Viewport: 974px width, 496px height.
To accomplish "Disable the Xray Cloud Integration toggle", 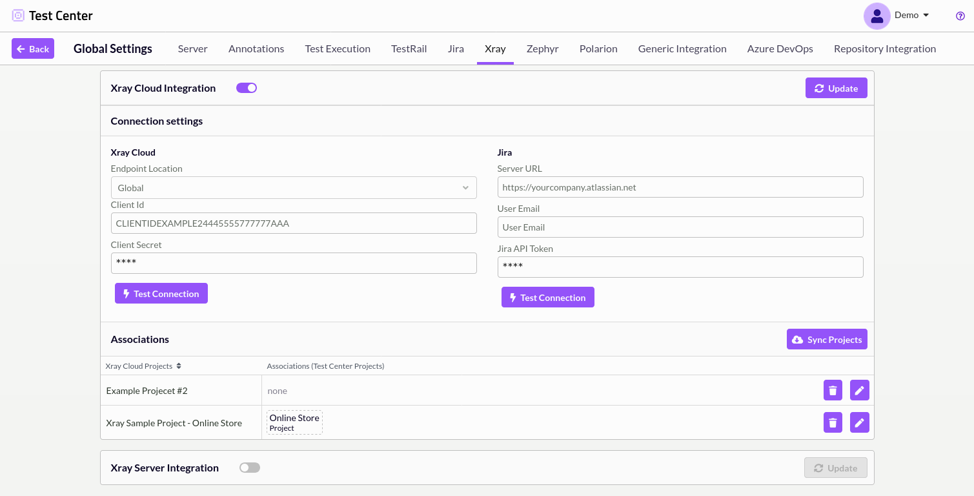I will [x=247, y=88].
